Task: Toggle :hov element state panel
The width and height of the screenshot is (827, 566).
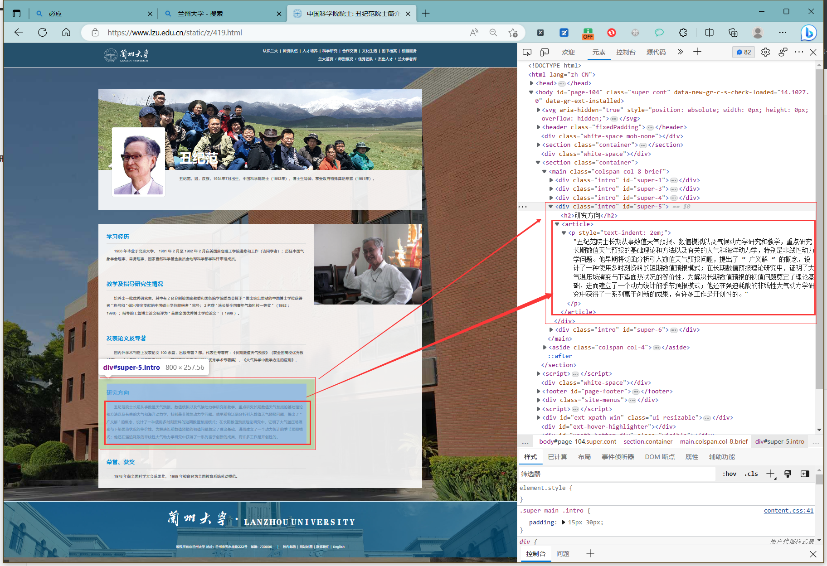Action: point(729,474)
